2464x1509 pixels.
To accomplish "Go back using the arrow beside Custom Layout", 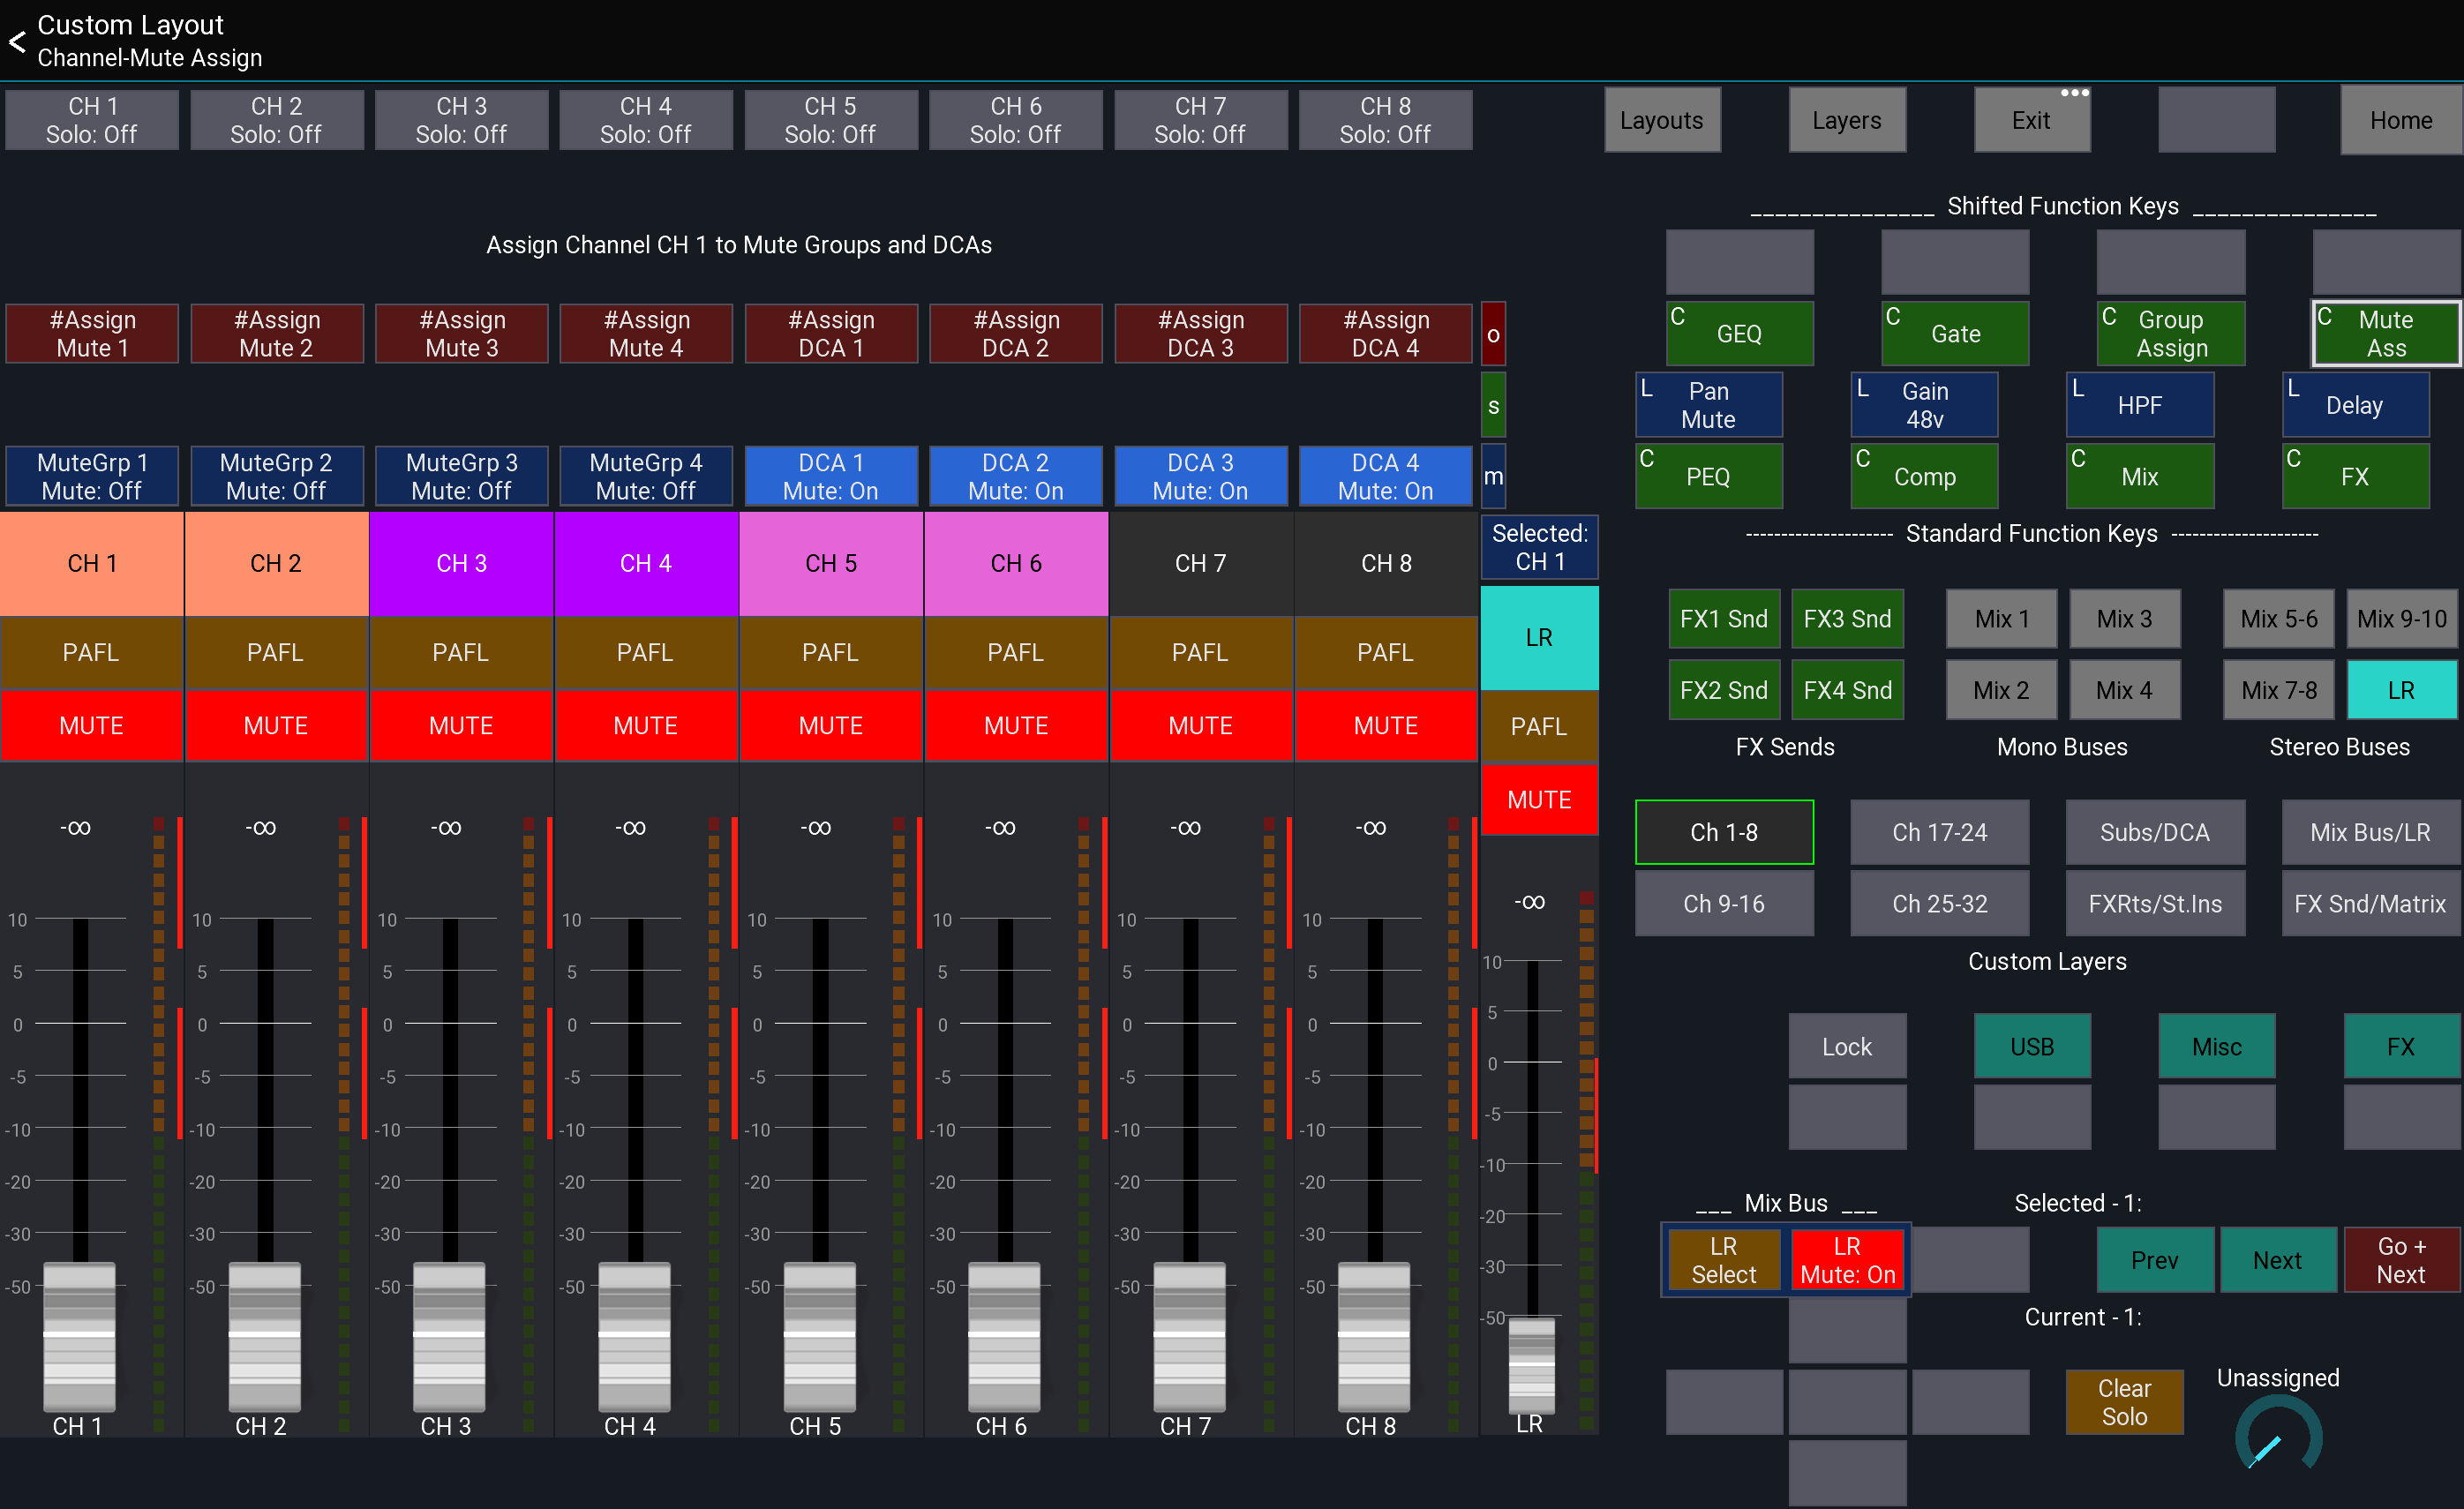I will (17, 41).
